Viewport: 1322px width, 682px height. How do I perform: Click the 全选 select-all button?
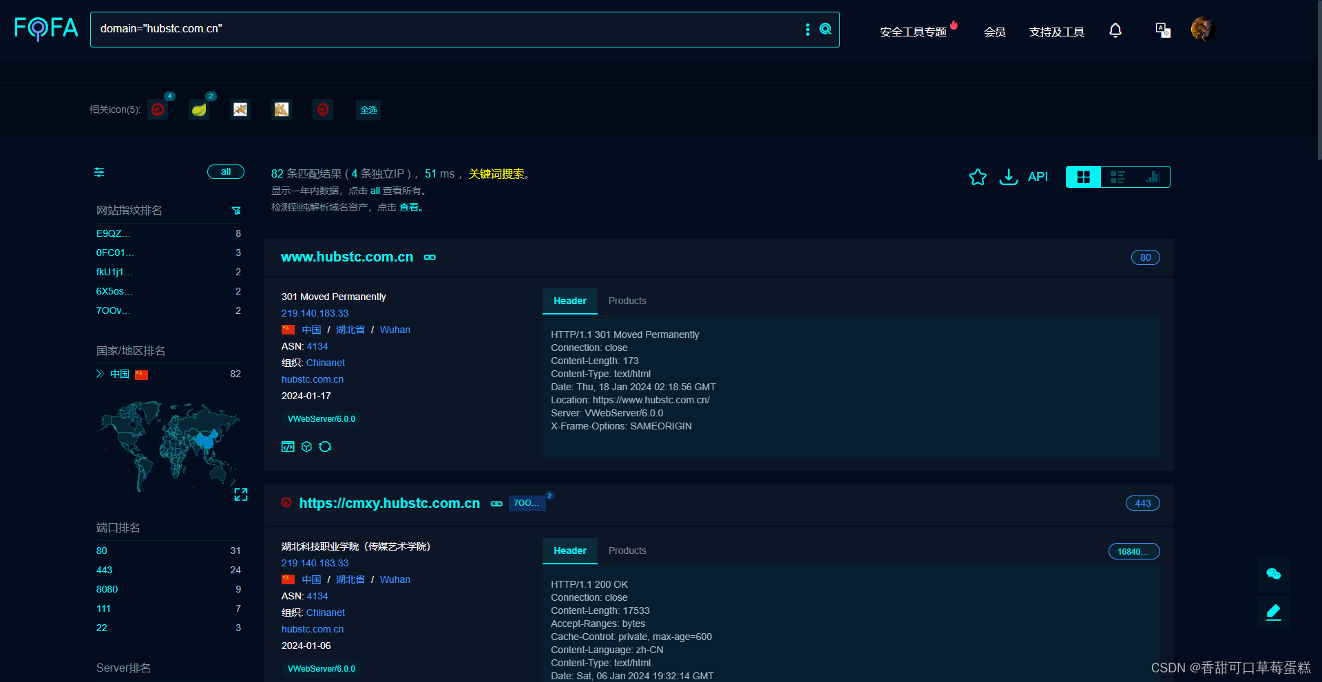point(368,110)
